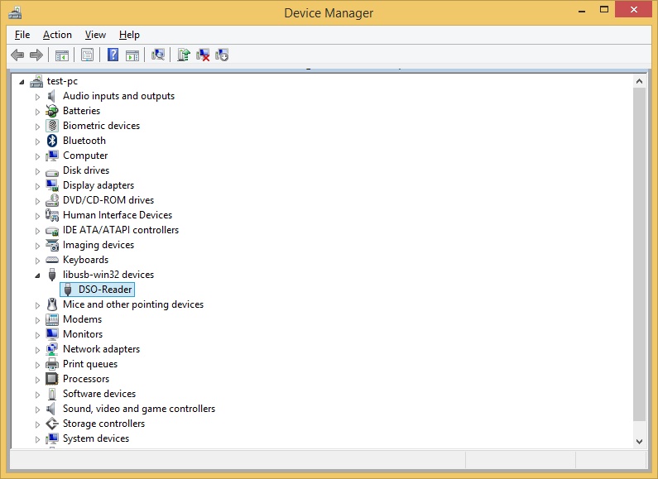Expand the System devices arrow
The image size is (658, 479).
pos(37,439)
